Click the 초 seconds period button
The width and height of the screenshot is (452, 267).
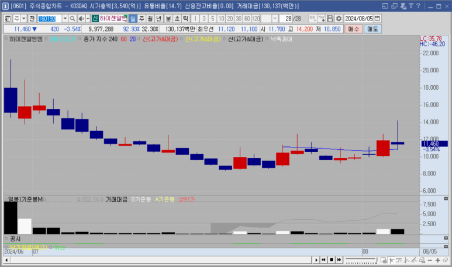click(177, 19)
